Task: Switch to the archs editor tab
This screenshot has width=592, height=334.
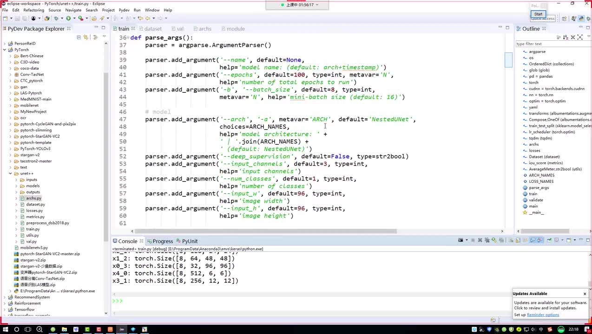Action: (x=205, y=29)
